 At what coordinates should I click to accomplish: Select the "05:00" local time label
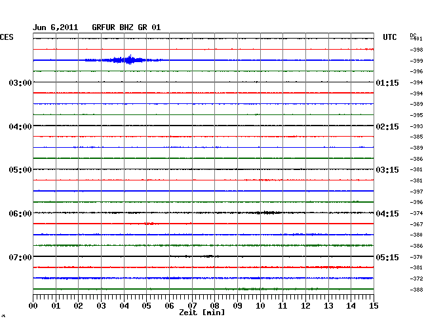click(20, 170)
